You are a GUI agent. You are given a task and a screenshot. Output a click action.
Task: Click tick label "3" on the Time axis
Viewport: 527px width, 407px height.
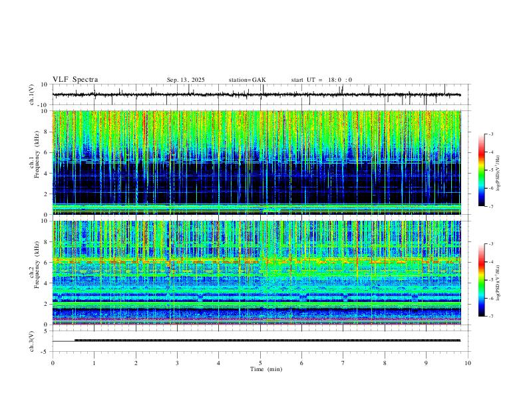click(x=177, y=363)
